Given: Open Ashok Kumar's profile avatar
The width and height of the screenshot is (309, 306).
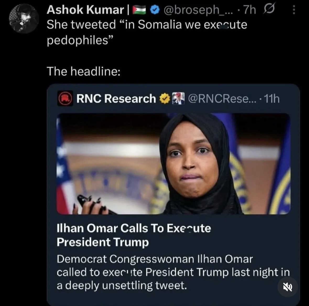Looking at the screenshot, I should click(x=24, y=19).
